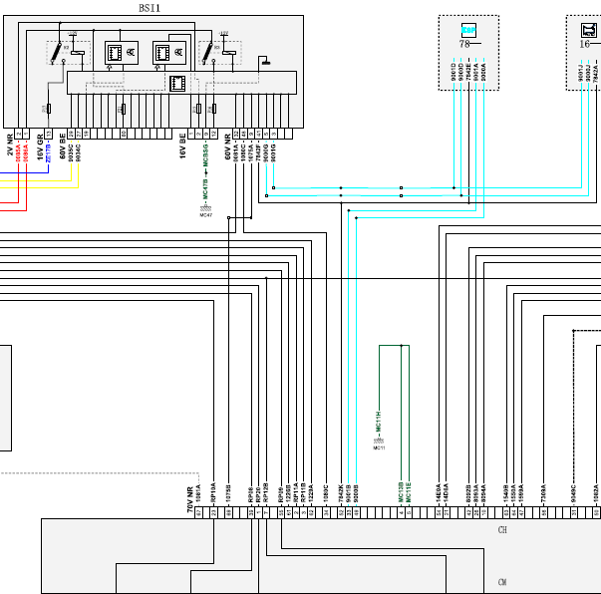This screenshot has width=601, height=594.
Task: Select the 9300D wire label in ESP box
Action: coord(461,72)
